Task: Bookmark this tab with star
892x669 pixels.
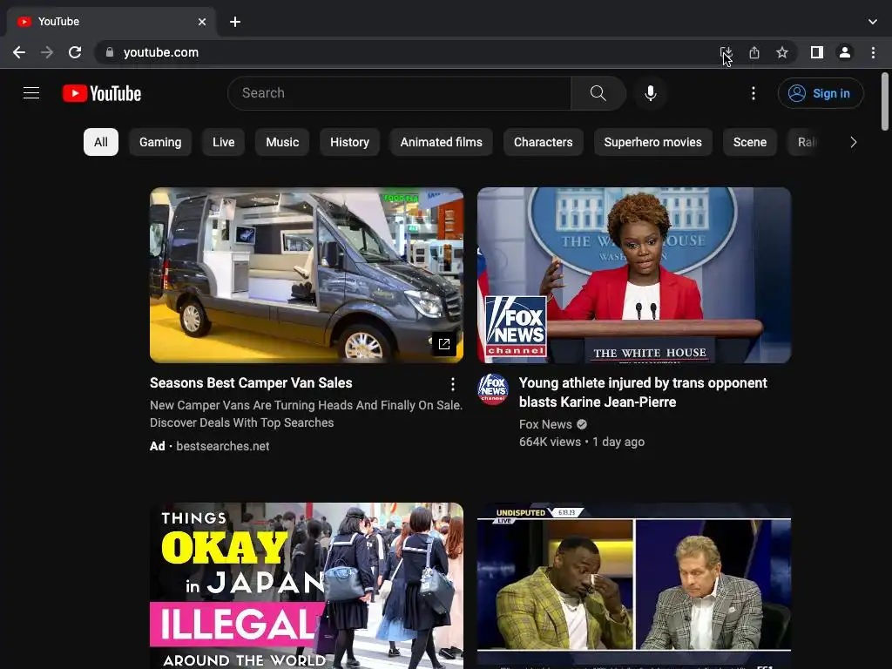Action: [x=782, y=52]
